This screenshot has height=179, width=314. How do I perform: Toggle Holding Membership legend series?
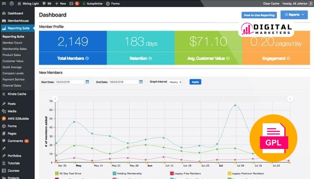coord(114,173)
